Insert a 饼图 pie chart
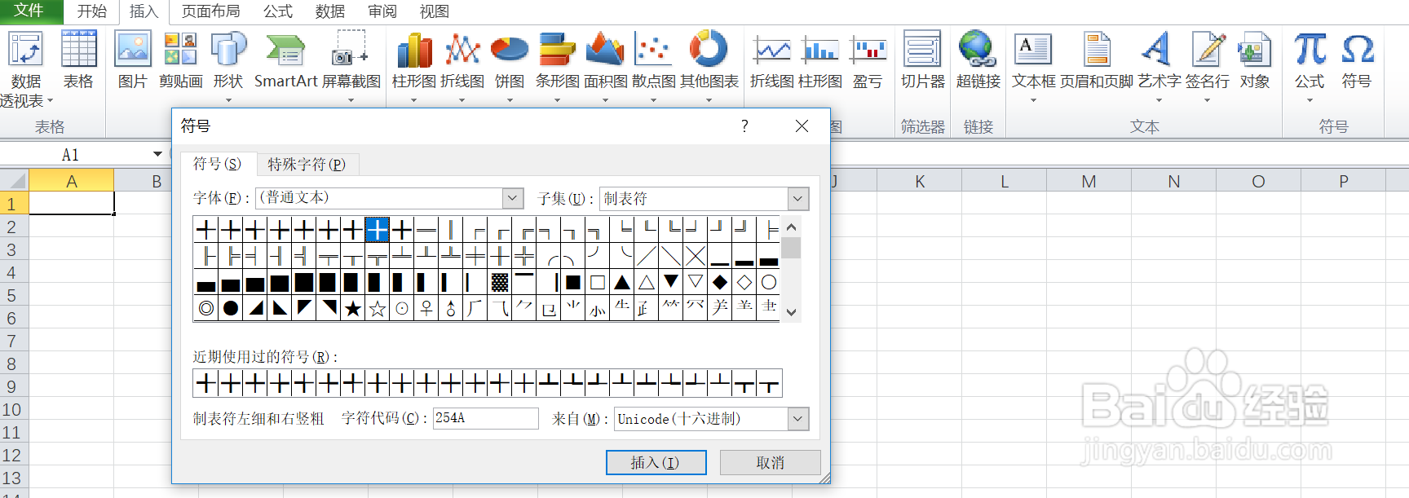The height and width of the screenshot is (498, 1409). point(510,66)
